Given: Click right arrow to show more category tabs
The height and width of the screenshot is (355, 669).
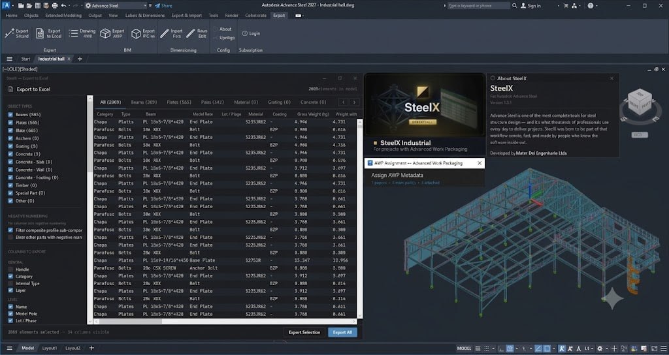Looking at the screenshot, I should click(x=354, y=102).
